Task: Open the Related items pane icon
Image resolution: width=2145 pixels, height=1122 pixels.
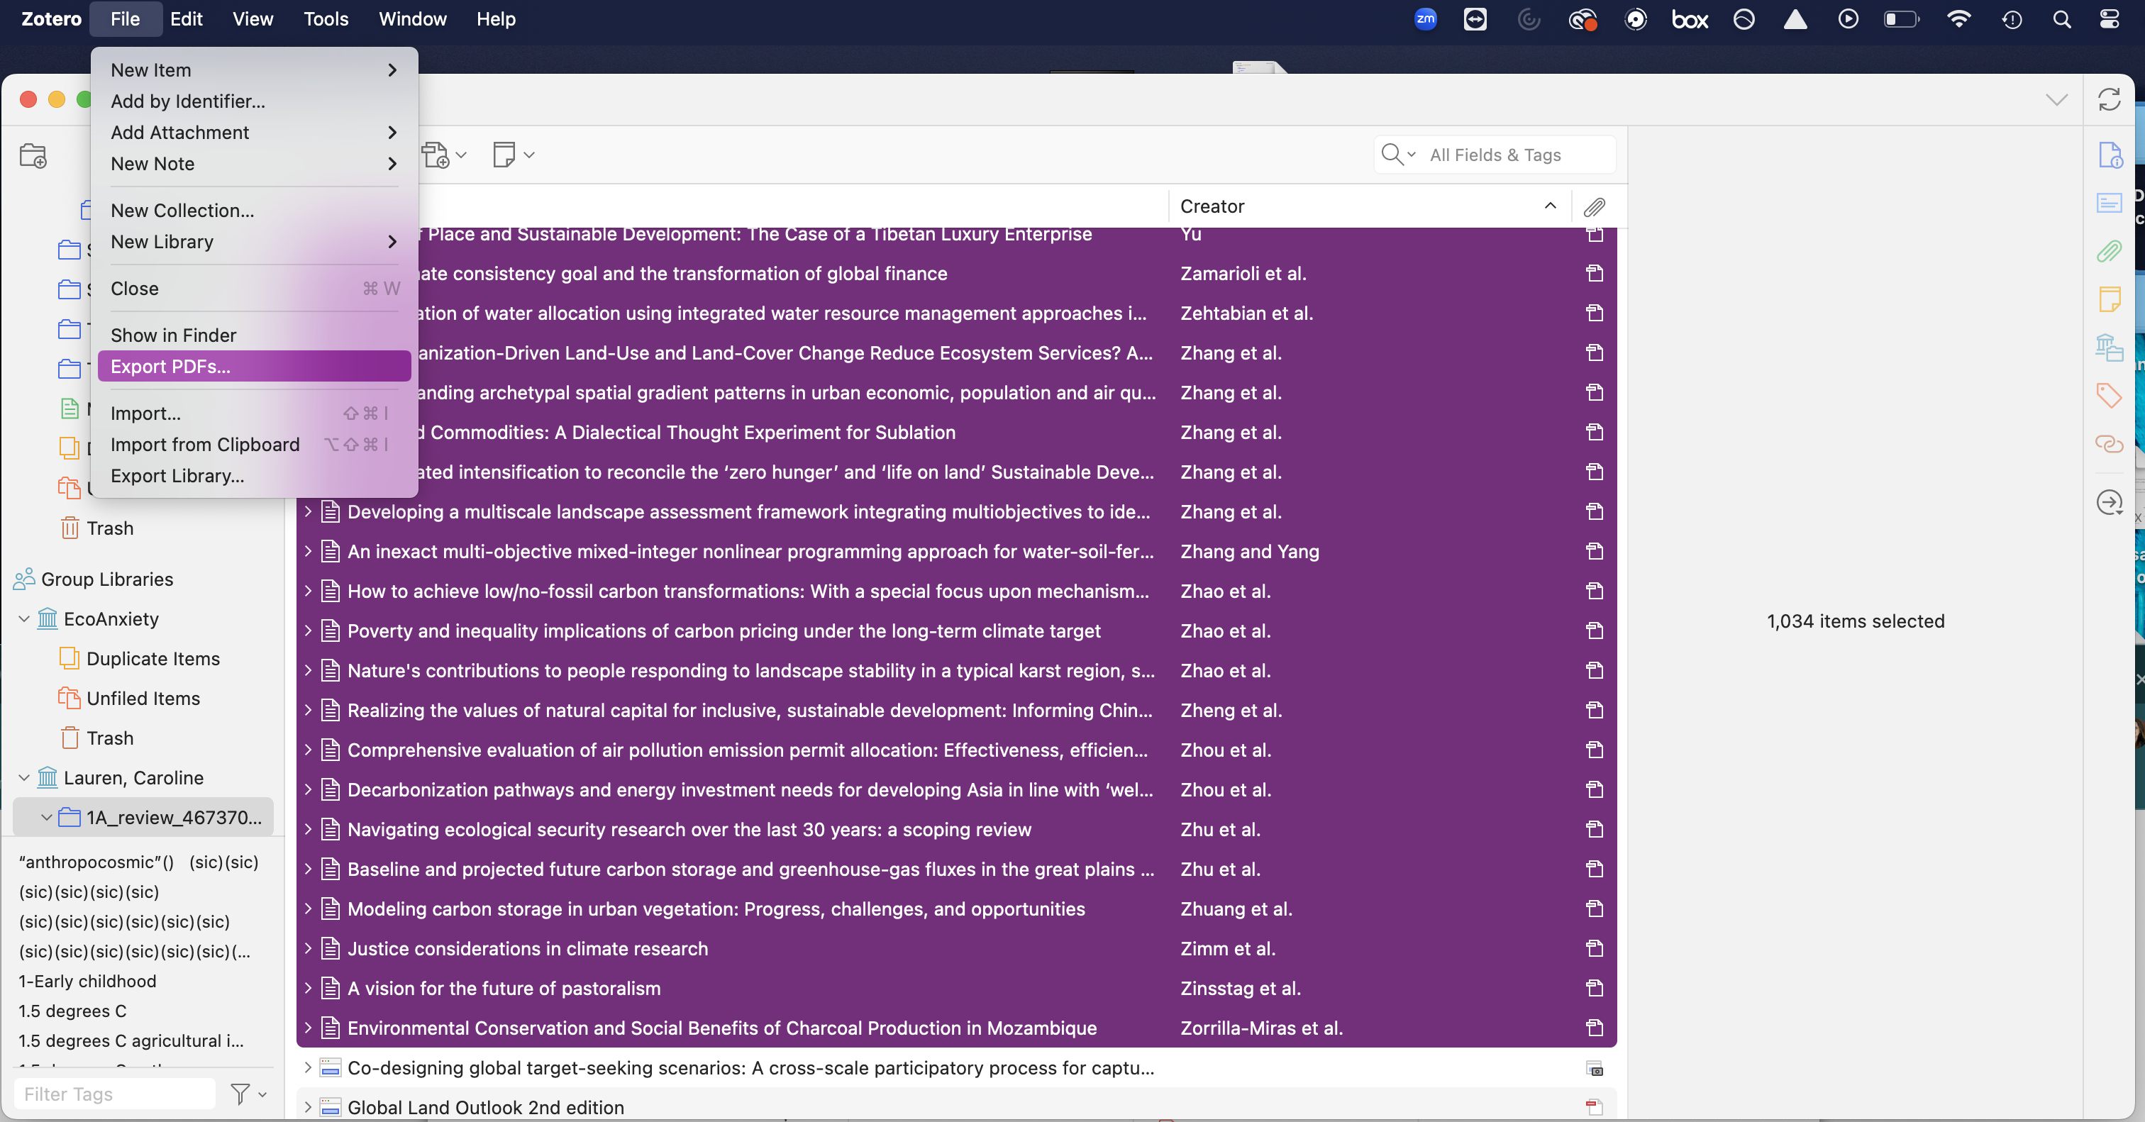Action: tap(2108, 444)
